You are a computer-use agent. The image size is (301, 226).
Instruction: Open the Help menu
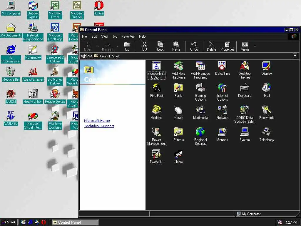click(142, 36)
